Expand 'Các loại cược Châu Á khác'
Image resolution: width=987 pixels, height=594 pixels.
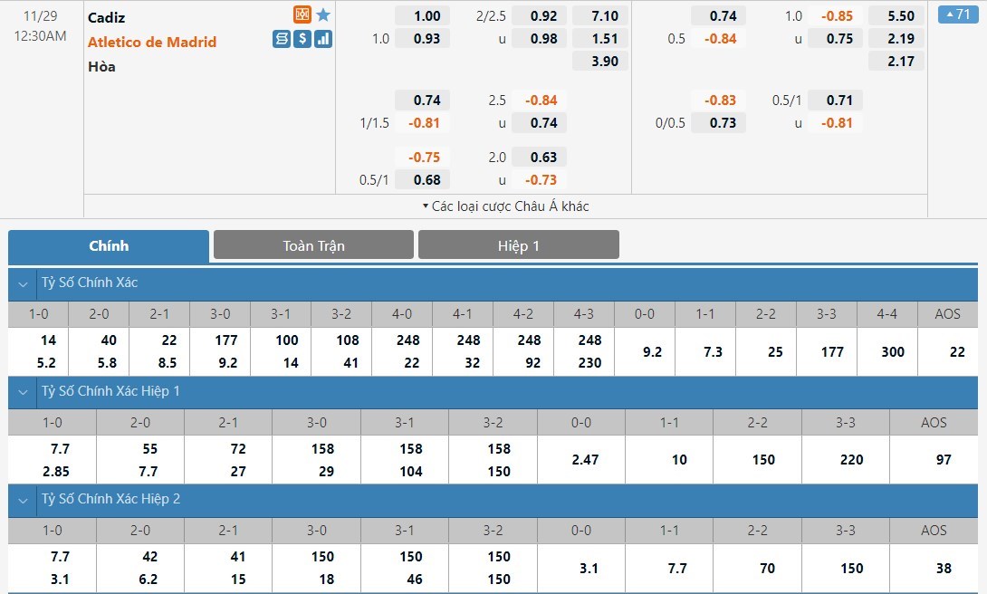pos(505,206)
